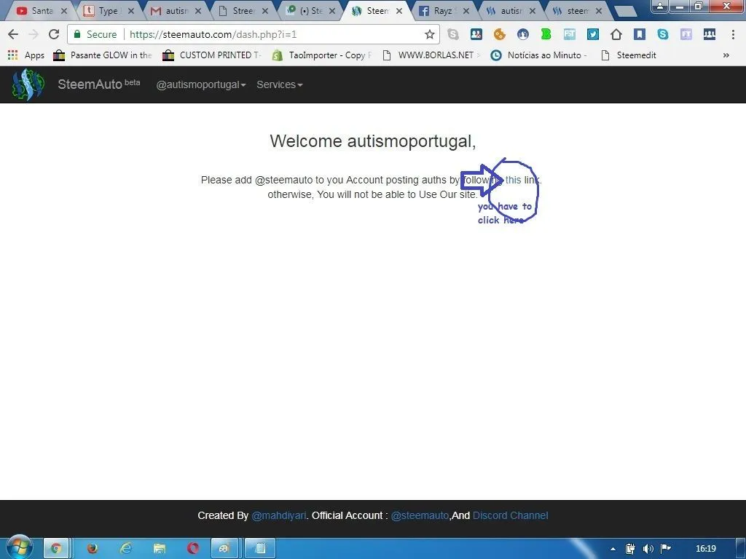Follow the 'this' link for posting auths

point(513,181)
